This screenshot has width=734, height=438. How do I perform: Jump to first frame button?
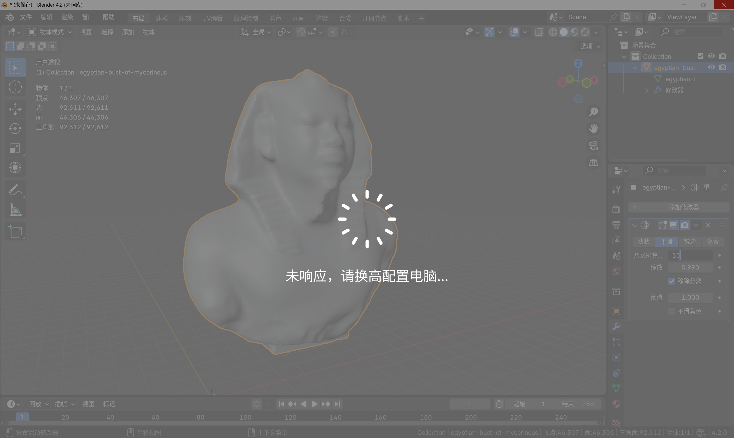(x=281, y=404)
